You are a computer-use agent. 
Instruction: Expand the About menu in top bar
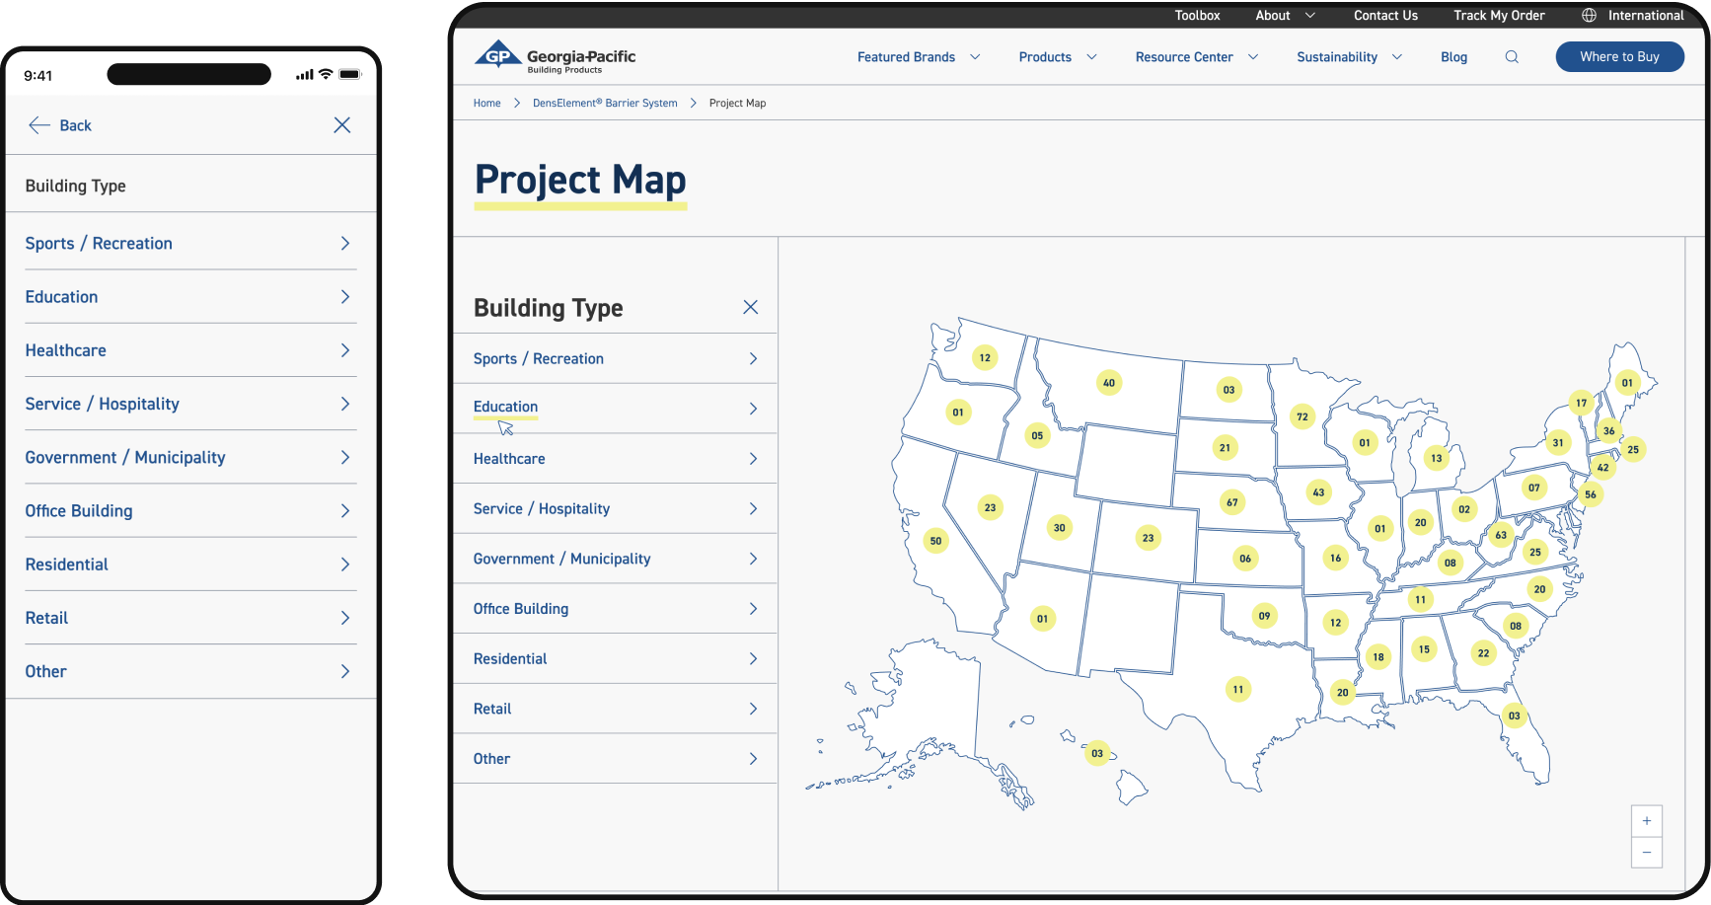click(1286, 16)
